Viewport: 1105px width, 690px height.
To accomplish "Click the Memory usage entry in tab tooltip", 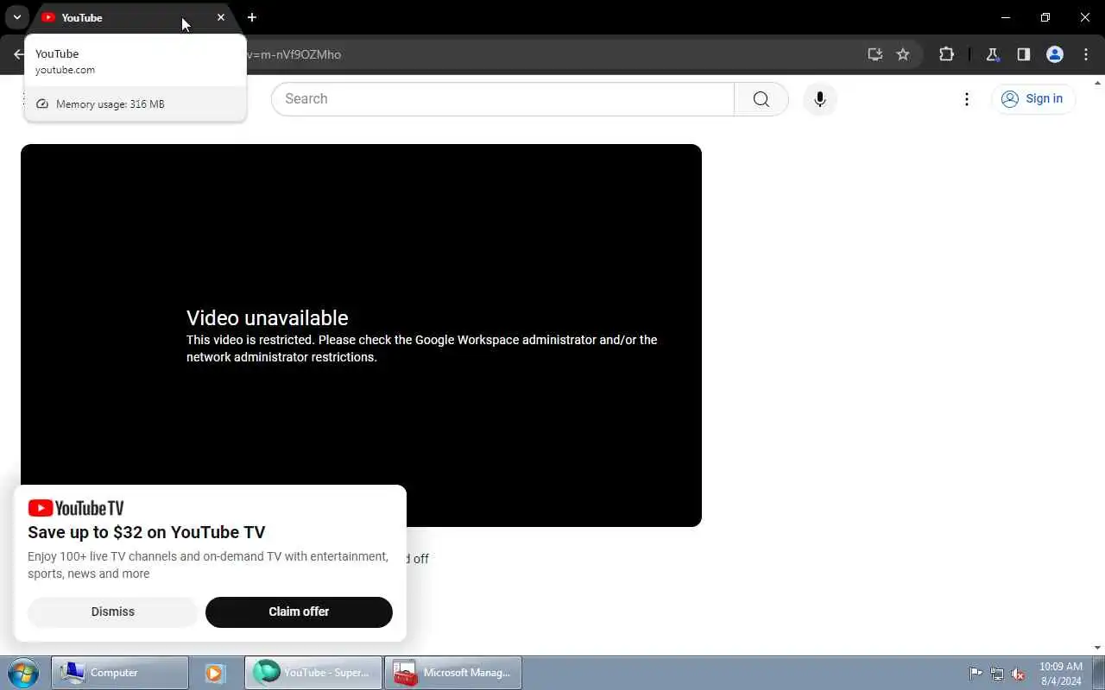I will click(x=136, y=104).
